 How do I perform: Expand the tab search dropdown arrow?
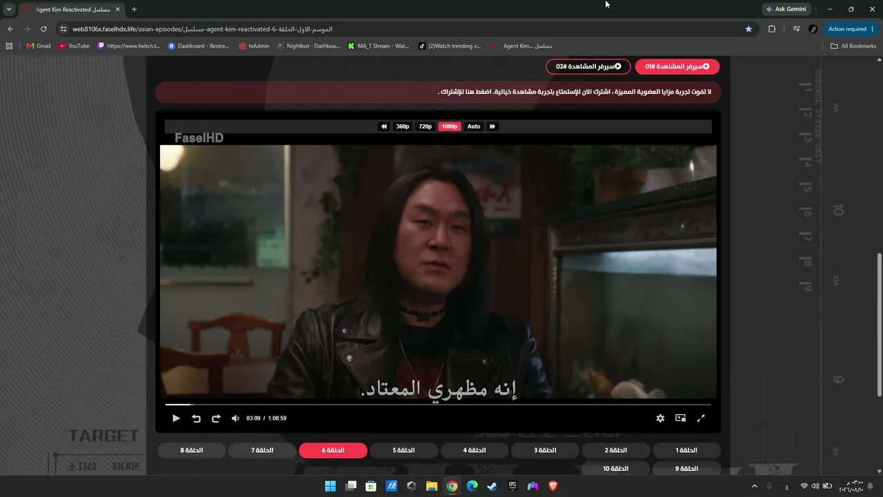tap(9, 9)
